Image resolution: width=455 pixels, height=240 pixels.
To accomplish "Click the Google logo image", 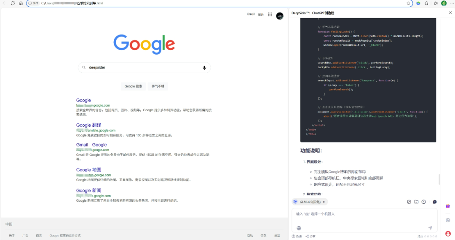I will click(144, 44).
